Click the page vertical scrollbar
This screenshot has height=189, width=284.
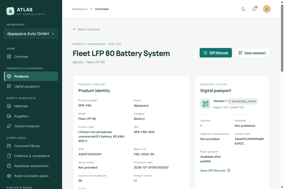[x=282, y=38]
